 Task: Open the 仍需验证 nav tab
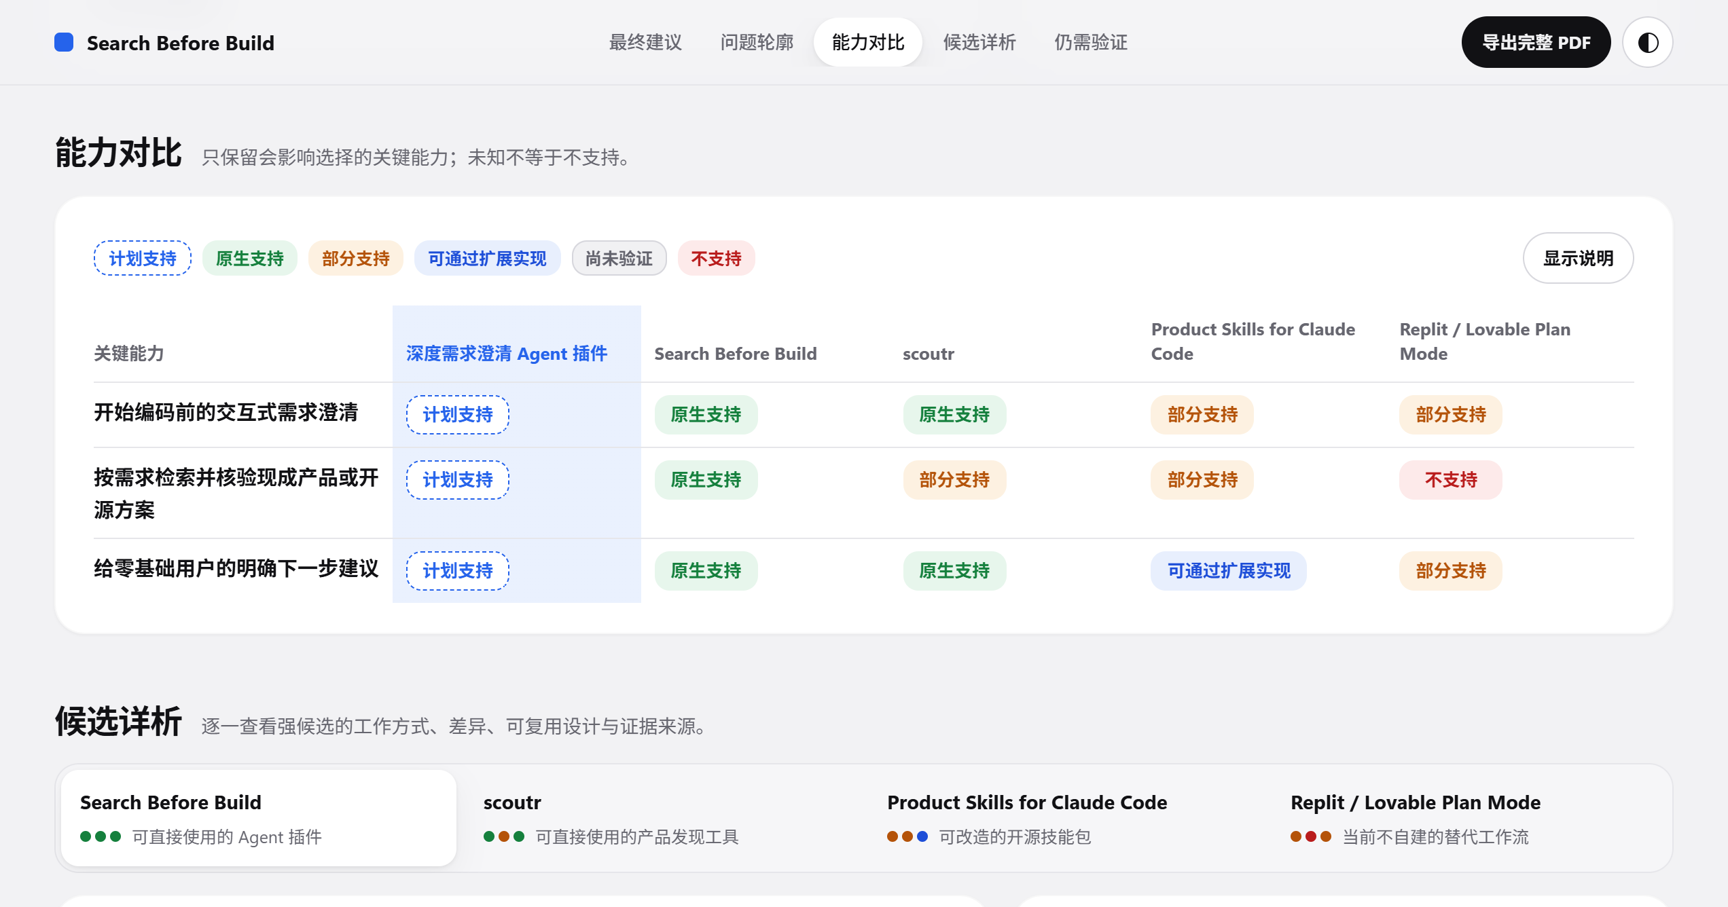click(x=1091, y=42)
